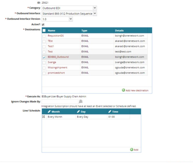The height and width of the screenshot is (163, 193).
Task: Check the Missingshipment destination checkbox
Action: tap(44, 68)
